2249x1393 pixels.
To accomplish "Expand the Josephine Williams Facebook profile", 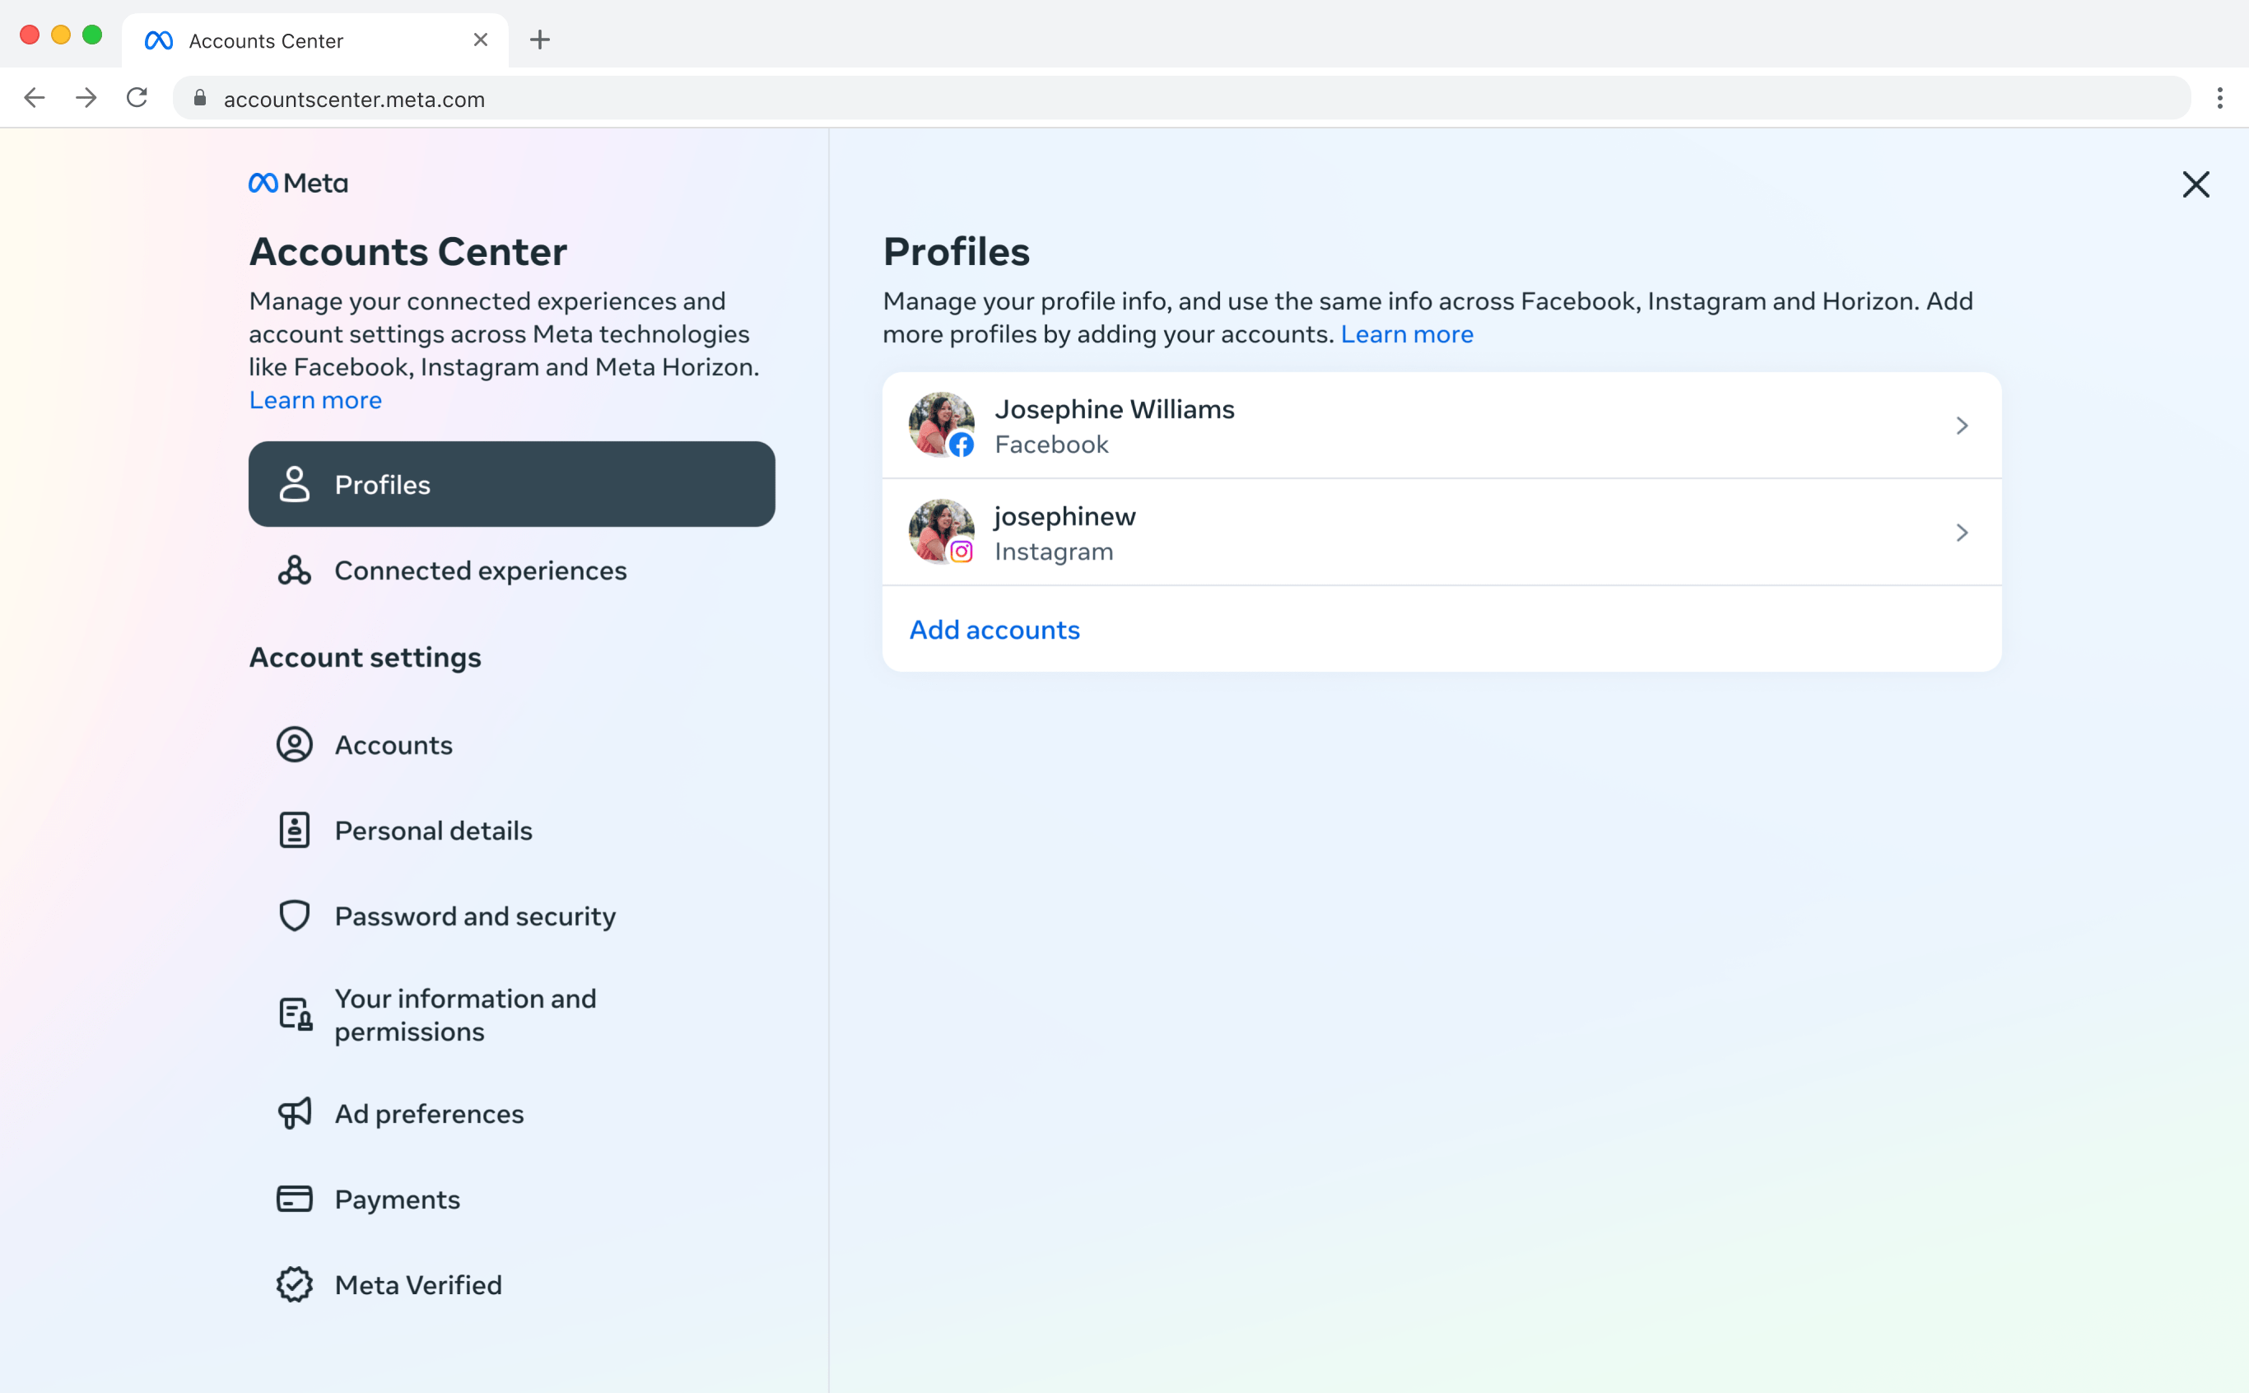I will point(1442,424).
